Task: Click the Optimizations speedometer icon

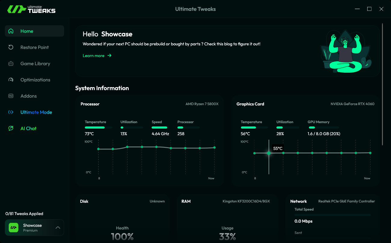Action: [11, 80]
